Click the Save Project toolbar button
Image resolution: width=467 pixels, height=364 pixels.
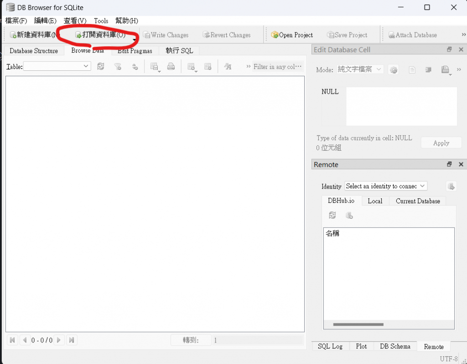click(347, 35)
